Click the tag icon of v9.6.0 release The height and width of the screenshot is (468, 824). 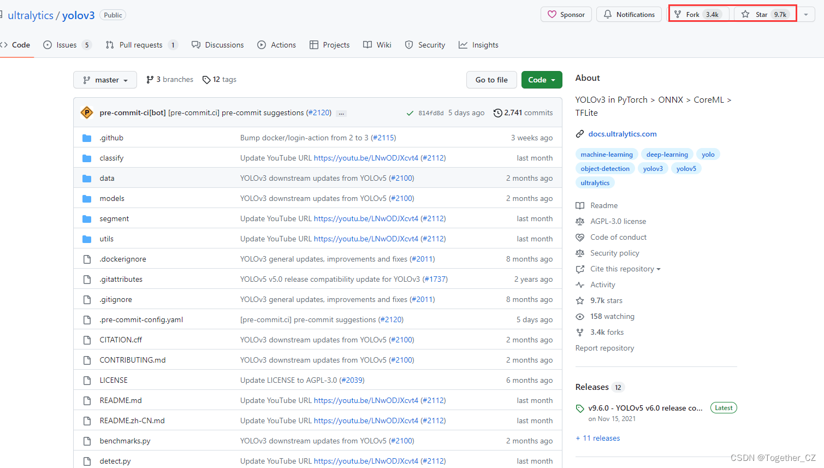pos(580,408)
